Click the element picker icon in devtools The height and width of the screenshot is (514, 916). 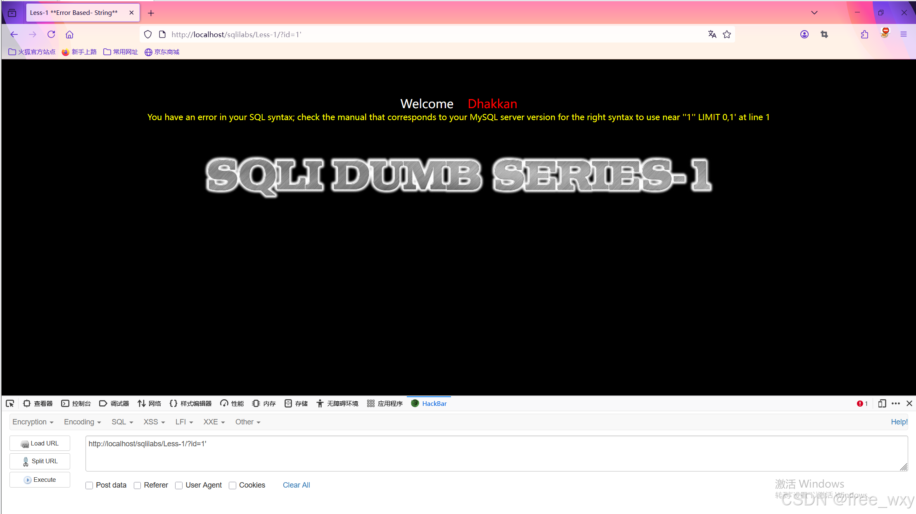click(10, 403)
